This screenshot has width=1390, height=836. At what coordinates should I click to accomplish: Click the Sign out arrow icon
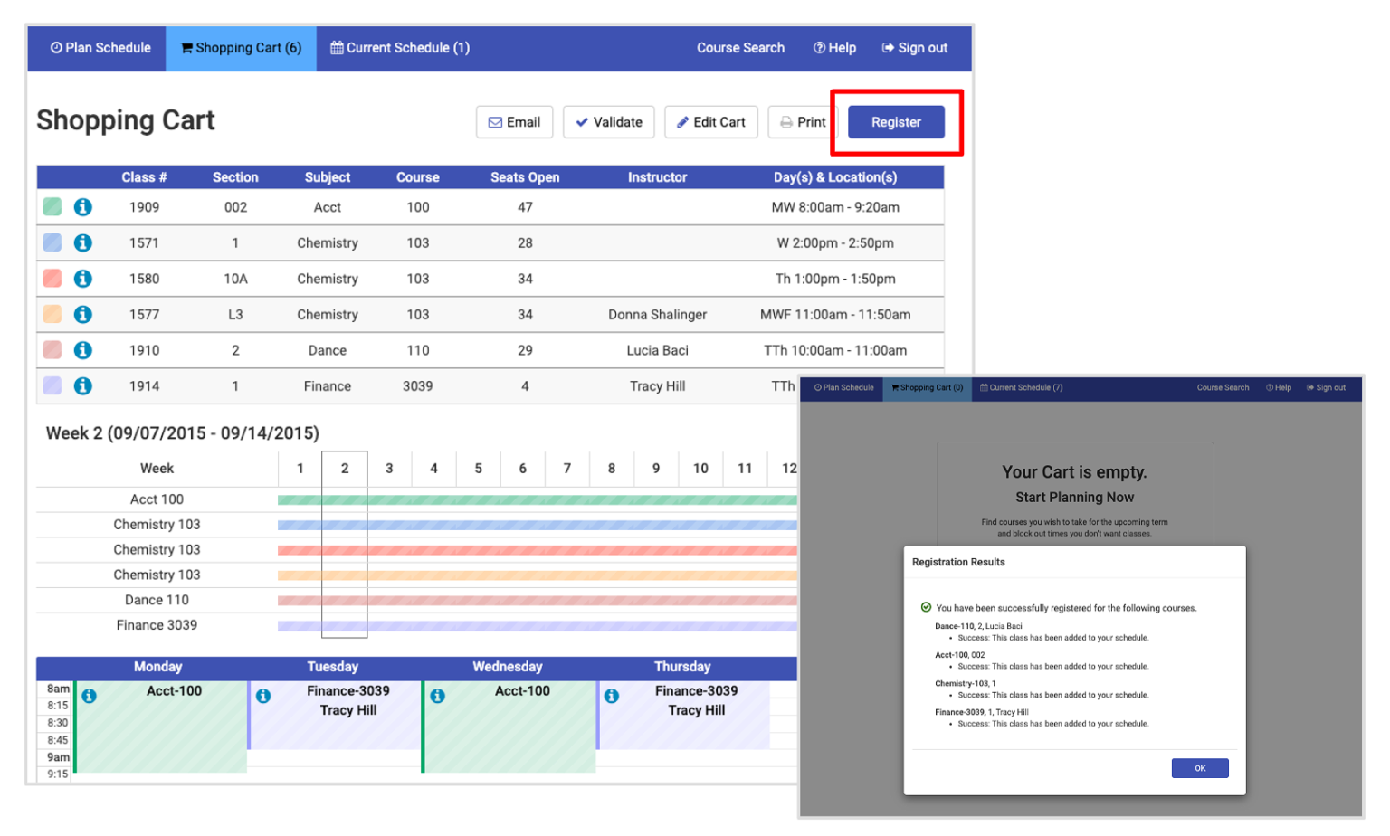[x=914, y=48]
